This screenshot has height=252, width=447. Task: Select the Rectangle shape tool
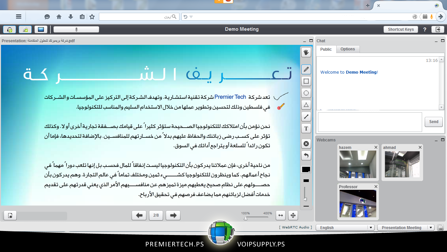tap(306, 81)
